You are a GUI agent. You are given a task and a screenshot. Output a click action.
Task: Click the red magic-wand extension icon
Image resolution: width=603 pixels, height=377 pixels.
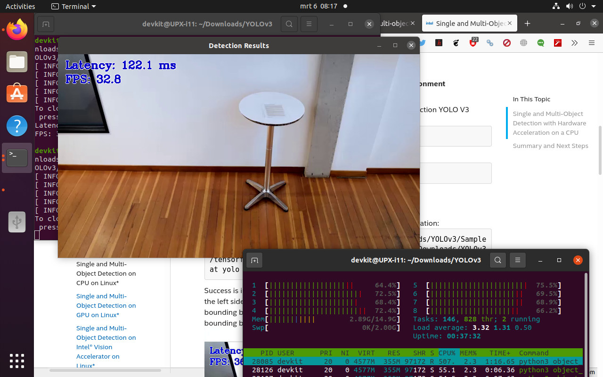click(558, 43)
